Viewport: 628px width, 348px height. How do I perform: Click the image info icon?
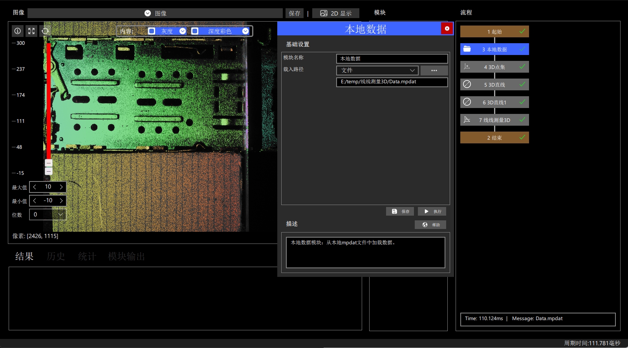click(18, 31)
